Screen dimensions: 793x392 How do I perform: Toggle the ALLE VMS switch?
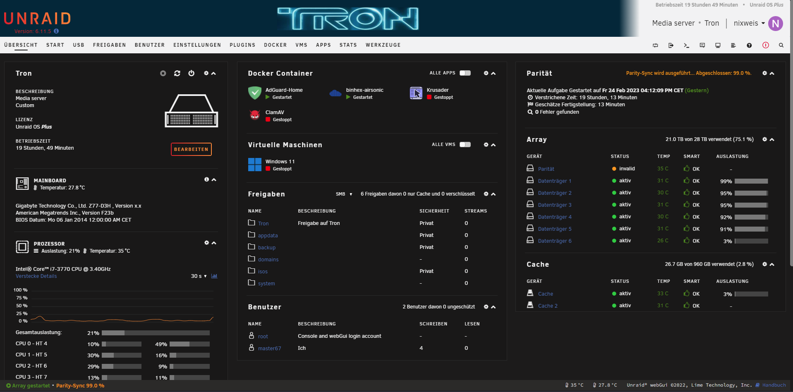coord(465,145)
